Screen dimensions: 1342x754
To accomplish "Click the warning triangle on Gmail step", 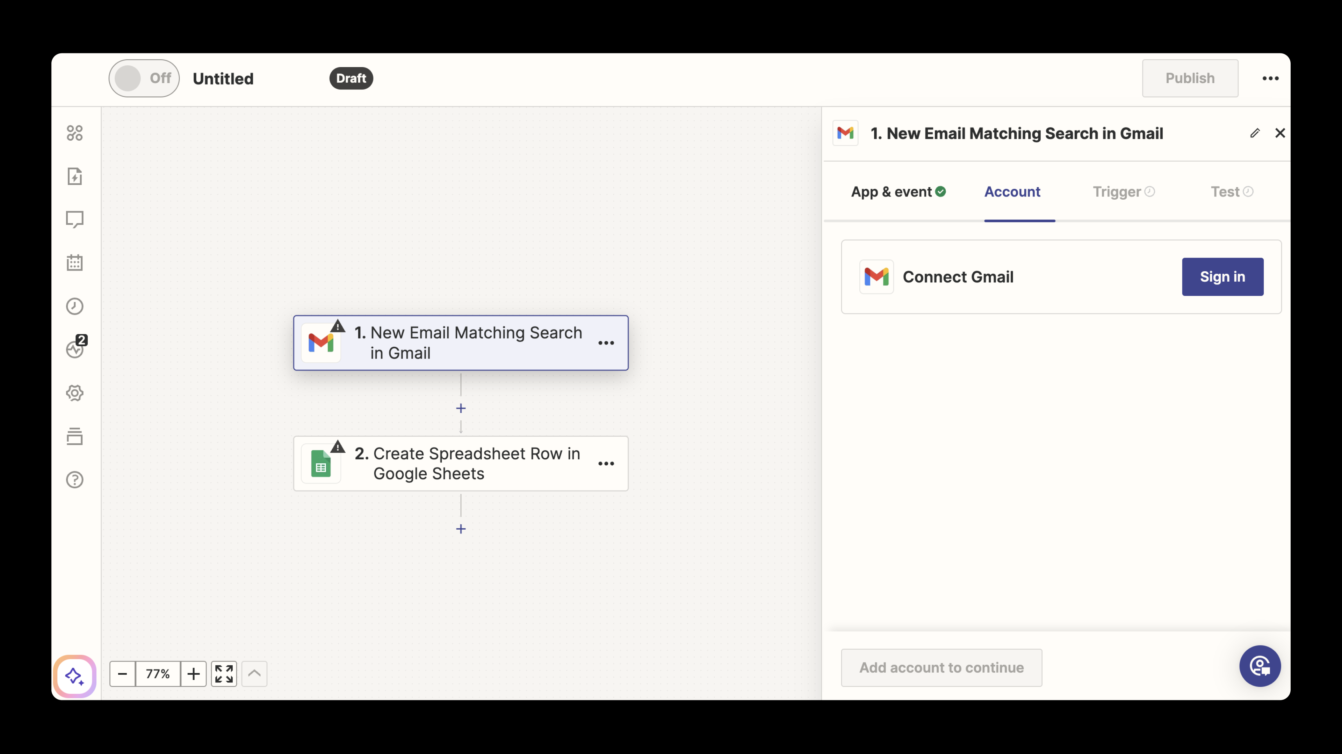I will coord(338,326).
